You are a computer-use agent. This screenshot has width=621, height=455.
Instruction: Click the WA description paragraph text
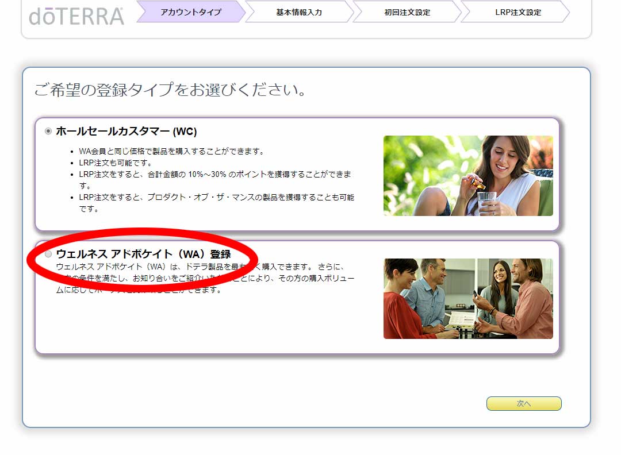(204, 279)
